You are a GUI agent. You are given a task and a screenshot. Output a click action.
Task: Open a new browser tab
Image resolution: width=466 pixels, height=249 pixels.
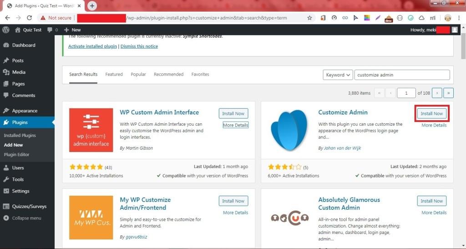point(92,5)
